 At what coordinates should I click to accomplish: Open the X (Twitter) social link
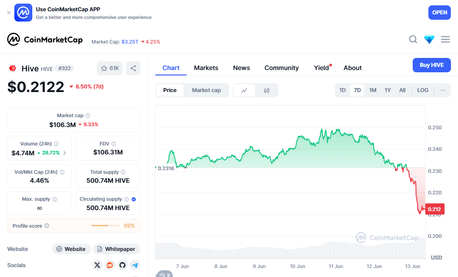97,265
